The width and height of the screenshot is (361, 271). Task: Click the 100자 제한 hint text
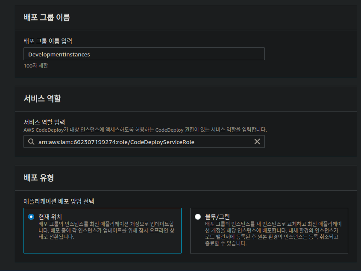coord(36,66)
